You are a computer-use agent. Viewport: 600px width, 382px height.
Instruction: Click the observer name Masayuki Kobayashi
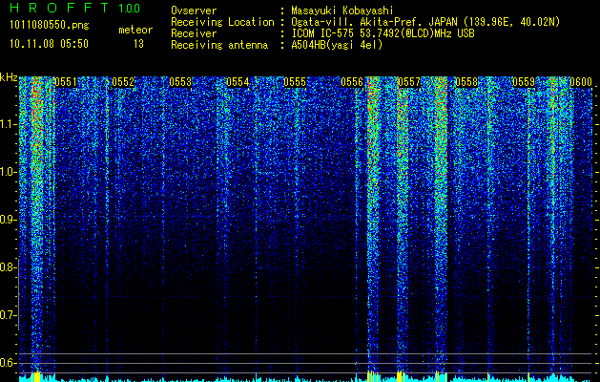coord(341,11)
